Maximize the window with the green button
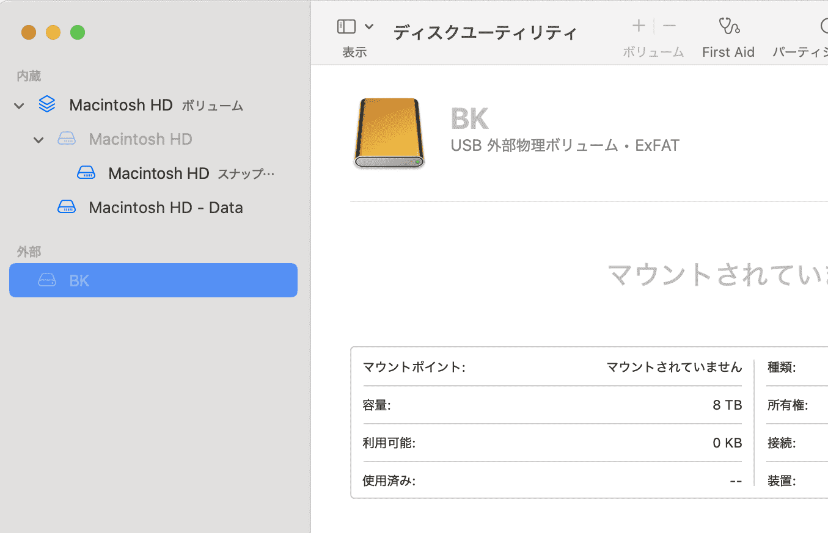Screen dimensions: 828x533 (78, 32)
